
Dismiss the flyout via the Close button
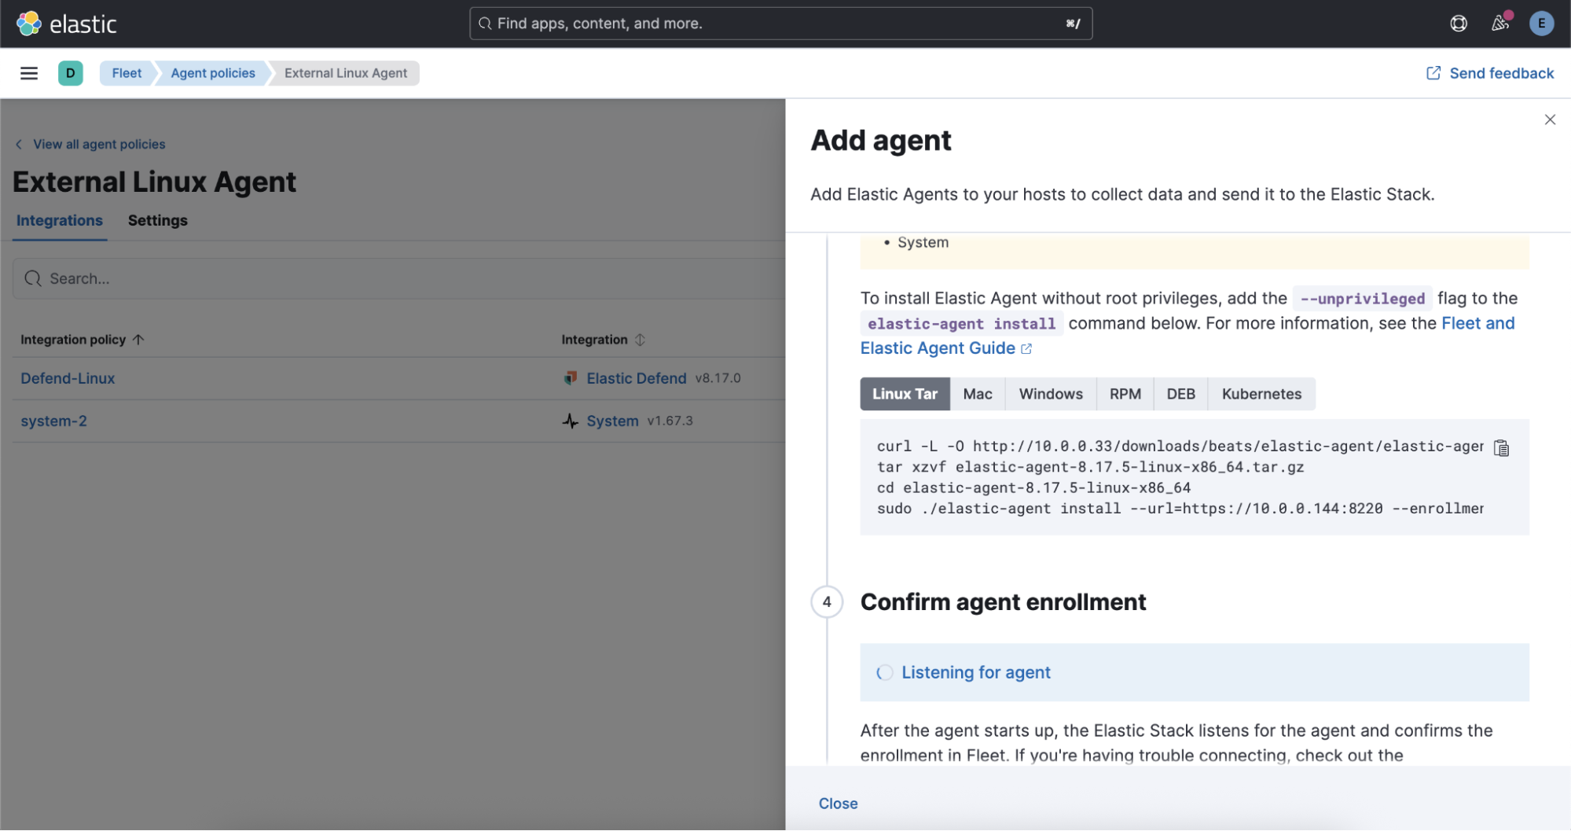coord(837,803)
